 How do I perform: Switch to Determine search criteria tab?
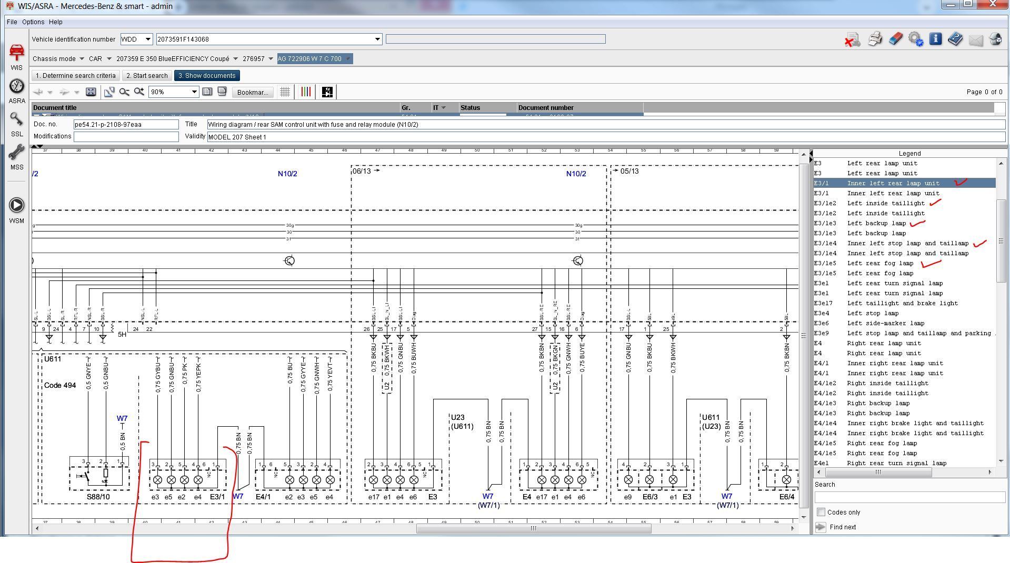[x=76, y=76]
